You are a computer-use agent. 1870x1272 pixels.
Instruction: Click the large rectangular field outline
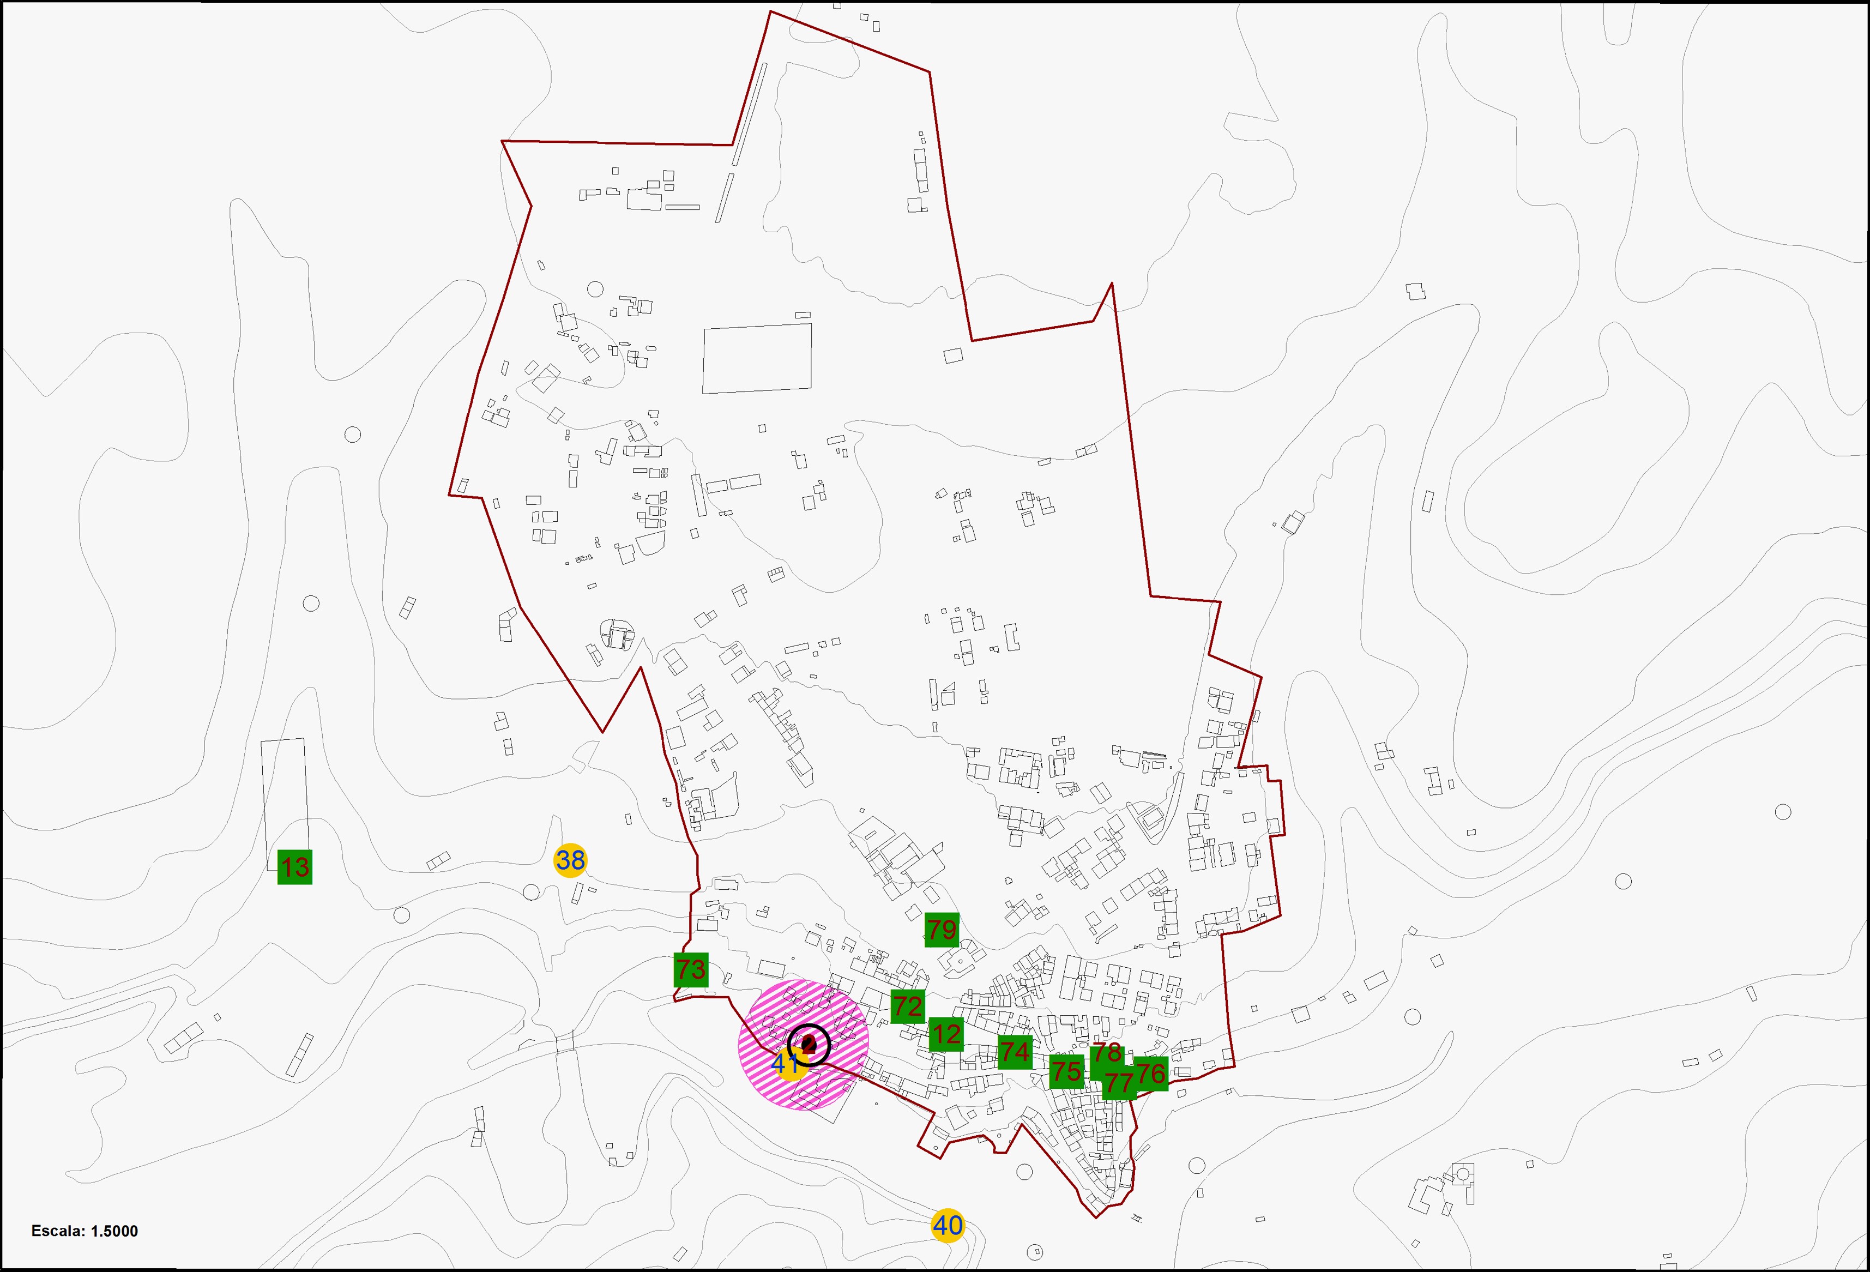757,359
